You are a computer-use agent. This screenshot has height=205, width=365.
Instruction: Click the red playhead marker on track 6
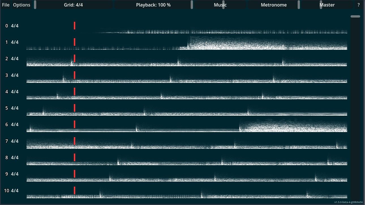click(74, 124)
